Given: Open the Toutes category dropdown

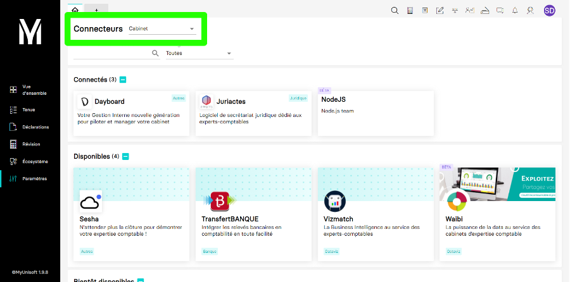Looking at the screenshot, I should [x=199, y=53].
